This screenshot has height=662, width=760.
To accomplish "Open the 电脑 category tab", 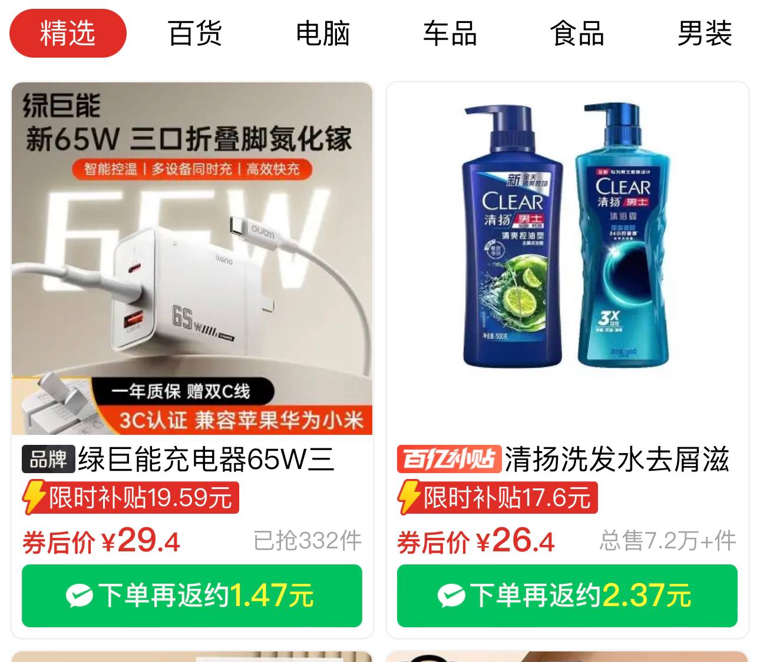I will pos(323,34).
